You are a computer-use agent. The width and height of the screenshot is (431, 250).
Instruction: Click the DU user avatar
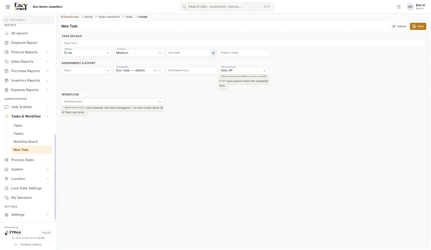point(410,7)
